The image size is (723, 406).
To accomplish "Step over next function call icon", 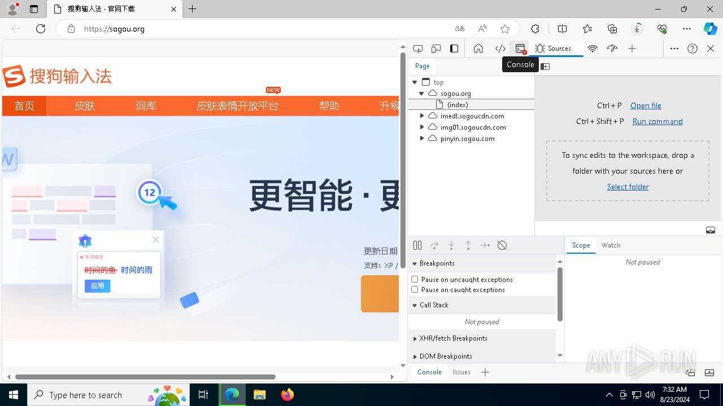I will pos(434,245).
